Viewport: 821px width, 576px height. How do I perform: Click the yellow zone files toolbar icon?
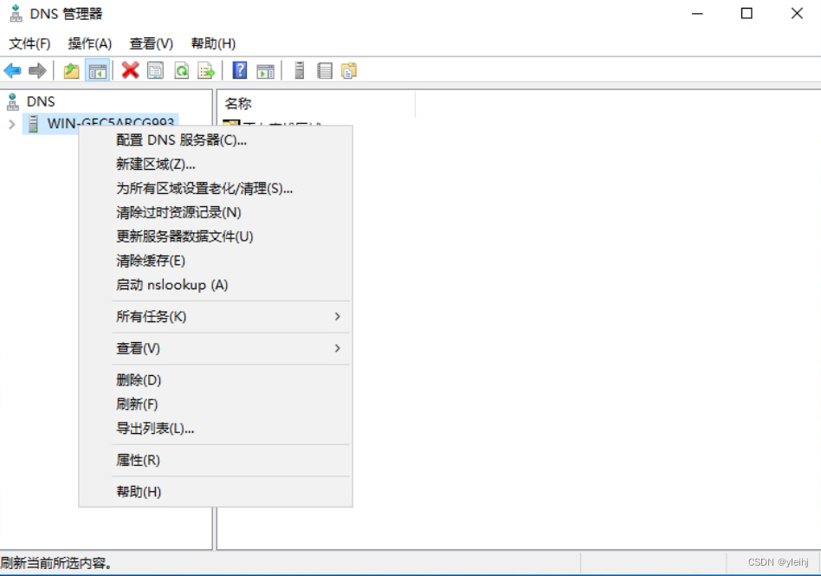(x=349, y=70)
